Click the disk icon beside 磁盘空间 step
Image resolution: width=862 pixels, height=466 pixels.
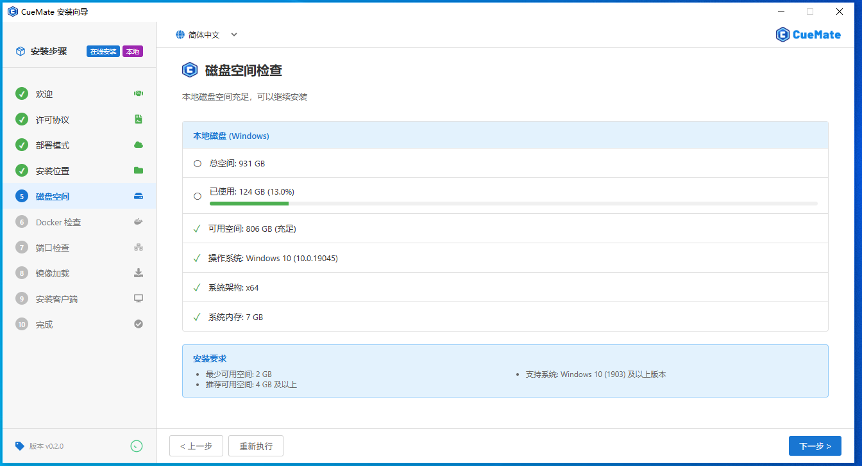(139, 196)
